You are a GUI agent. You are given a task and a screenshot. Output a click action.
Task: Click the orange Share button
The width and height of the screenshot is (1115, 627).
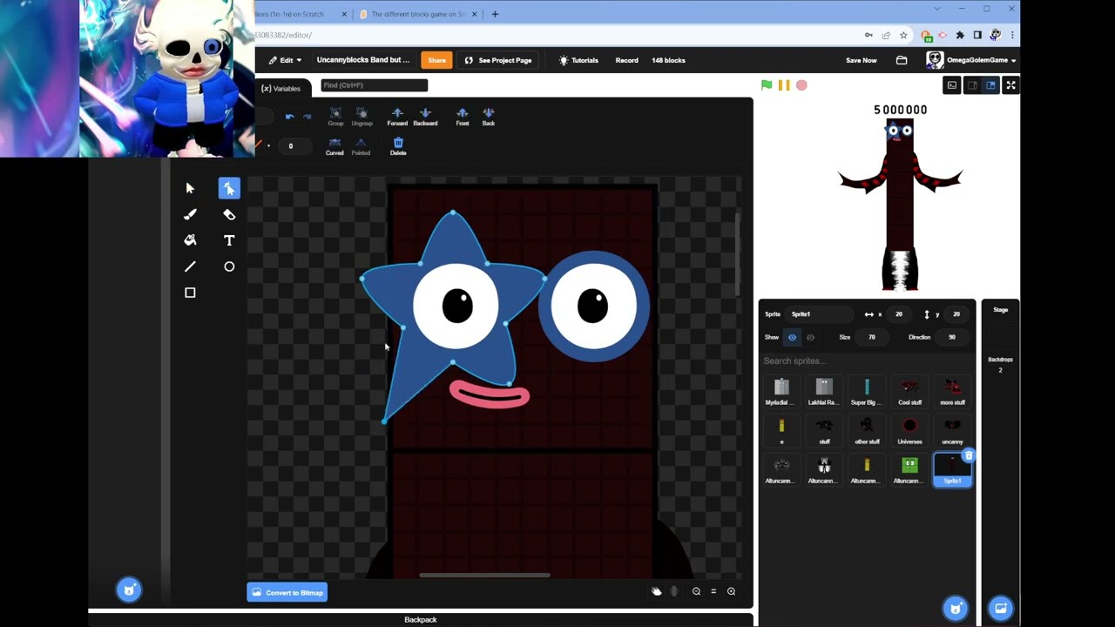(x=436, y=60)
